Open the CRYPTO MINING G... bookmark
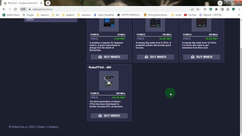The width and height of the screenshot is (242, 136). point(129,15)
